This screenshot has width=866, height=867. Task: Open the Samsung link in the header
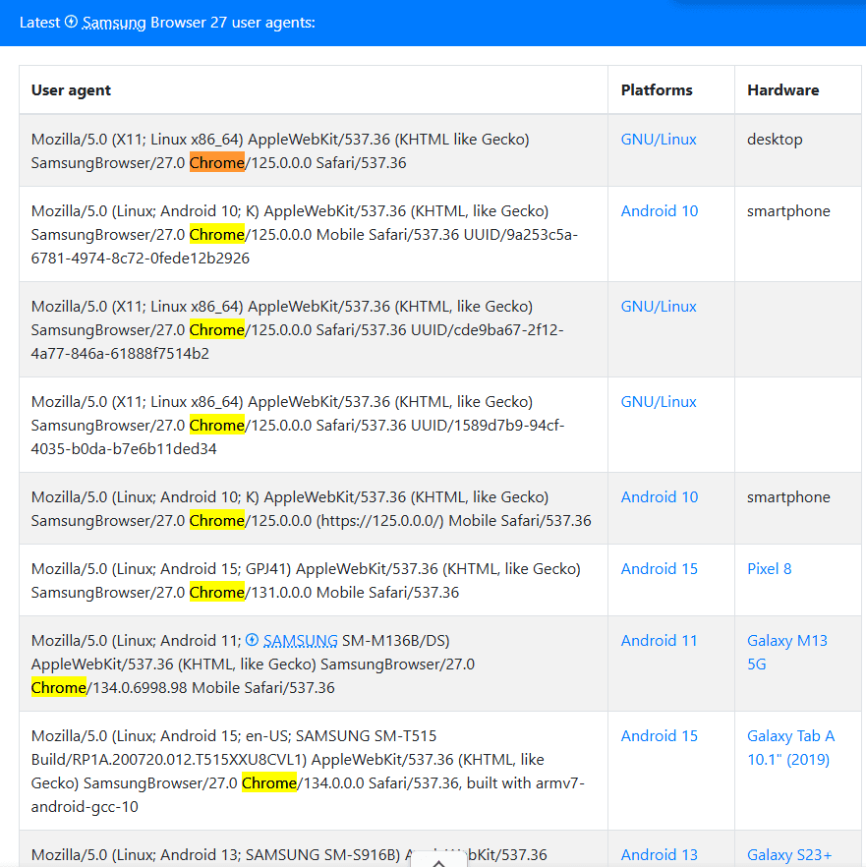click(114, 23)
